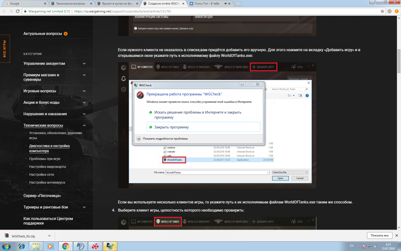The width and height of the screenshot is (401, 251).
Task: Click the volume icon in the system tray
Action: [x=375, y=246]
